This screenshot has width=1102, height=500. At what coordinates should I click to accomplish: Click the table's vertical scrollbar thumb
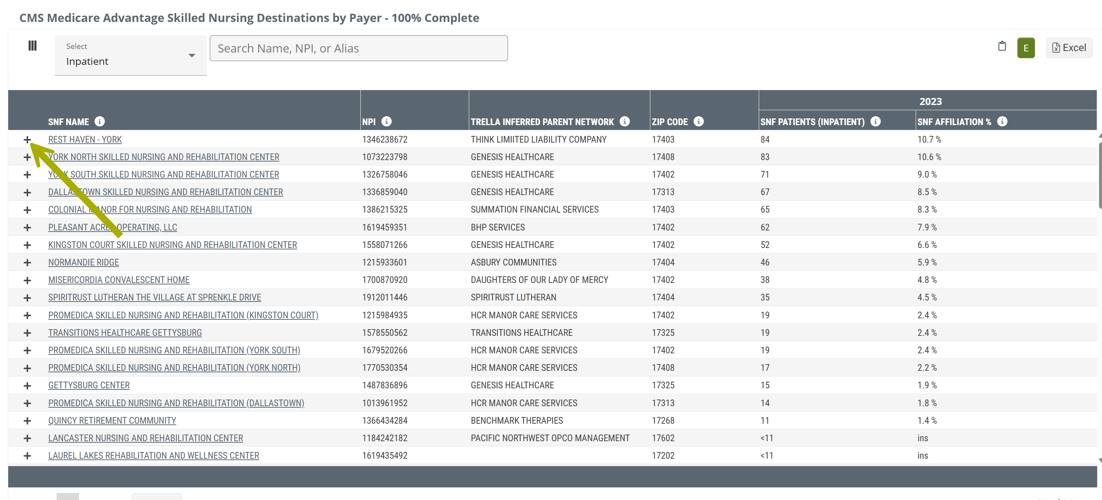(1099, 175)
